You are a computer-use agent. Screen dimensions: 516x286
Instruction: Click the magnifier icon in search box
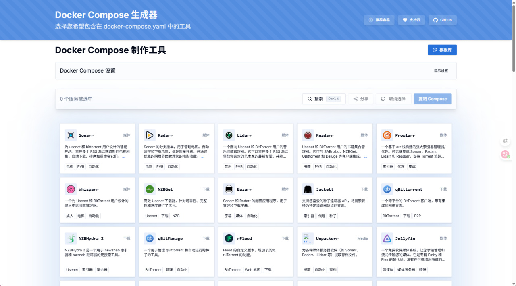click(310, 99)
